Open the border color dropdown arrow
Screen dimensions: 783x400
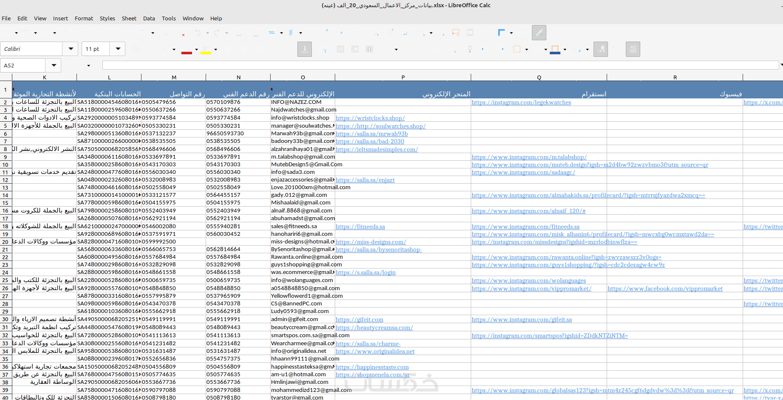pyautogui.click(x=565, y=50)
